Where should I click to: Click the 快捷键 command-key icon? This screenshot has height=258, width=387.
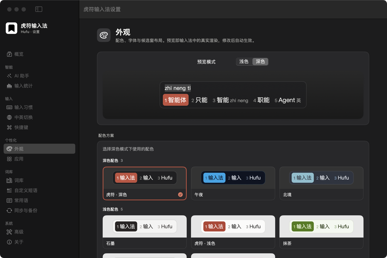pyautogui.click(x=9, y=127)
